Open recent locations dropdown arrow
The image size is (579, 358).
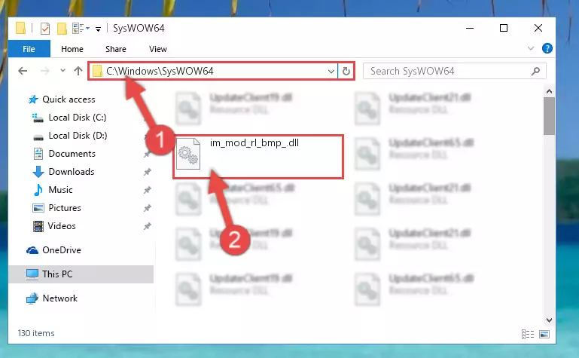point(62,71)
